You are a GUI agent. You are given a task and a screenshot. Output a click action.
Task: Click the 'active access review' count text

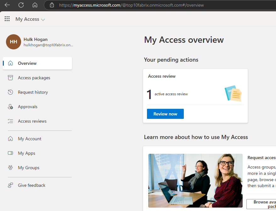click(x=171, y=94)
